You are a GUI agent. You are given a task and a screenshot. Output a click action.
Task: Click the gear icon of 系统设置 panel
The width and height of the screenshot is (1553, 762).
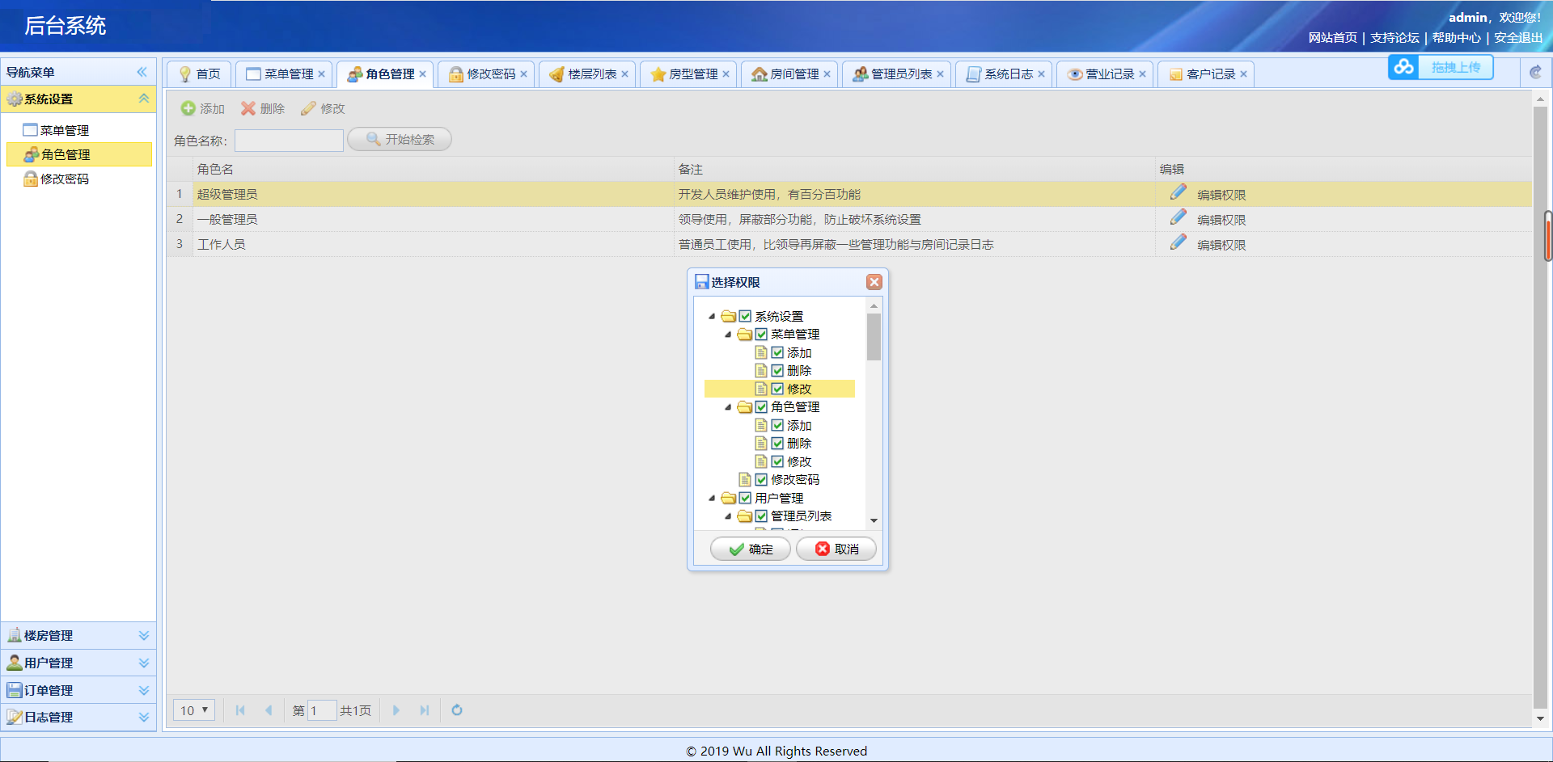point(15,99)
